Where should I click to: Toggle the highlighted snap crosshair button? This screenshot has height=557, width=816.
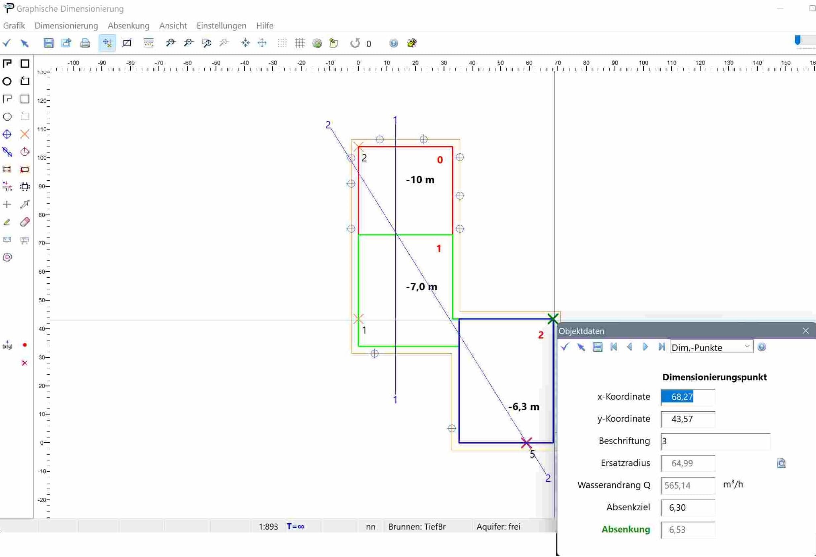point(107,43)
